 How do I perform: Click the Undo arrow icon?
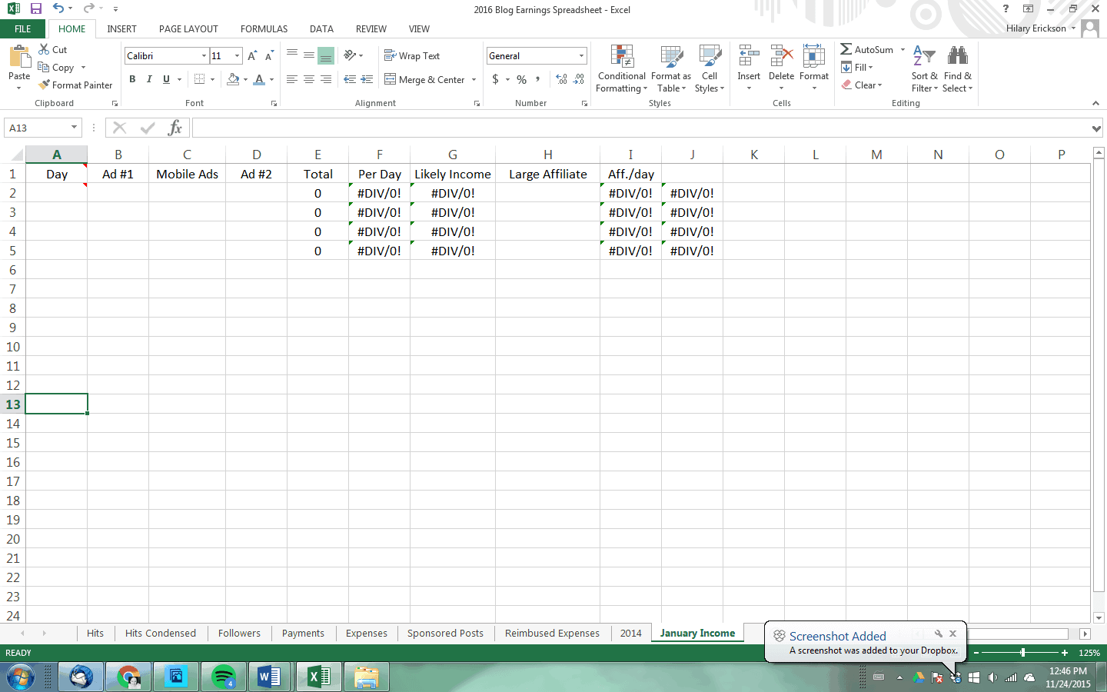coord(58,8)
